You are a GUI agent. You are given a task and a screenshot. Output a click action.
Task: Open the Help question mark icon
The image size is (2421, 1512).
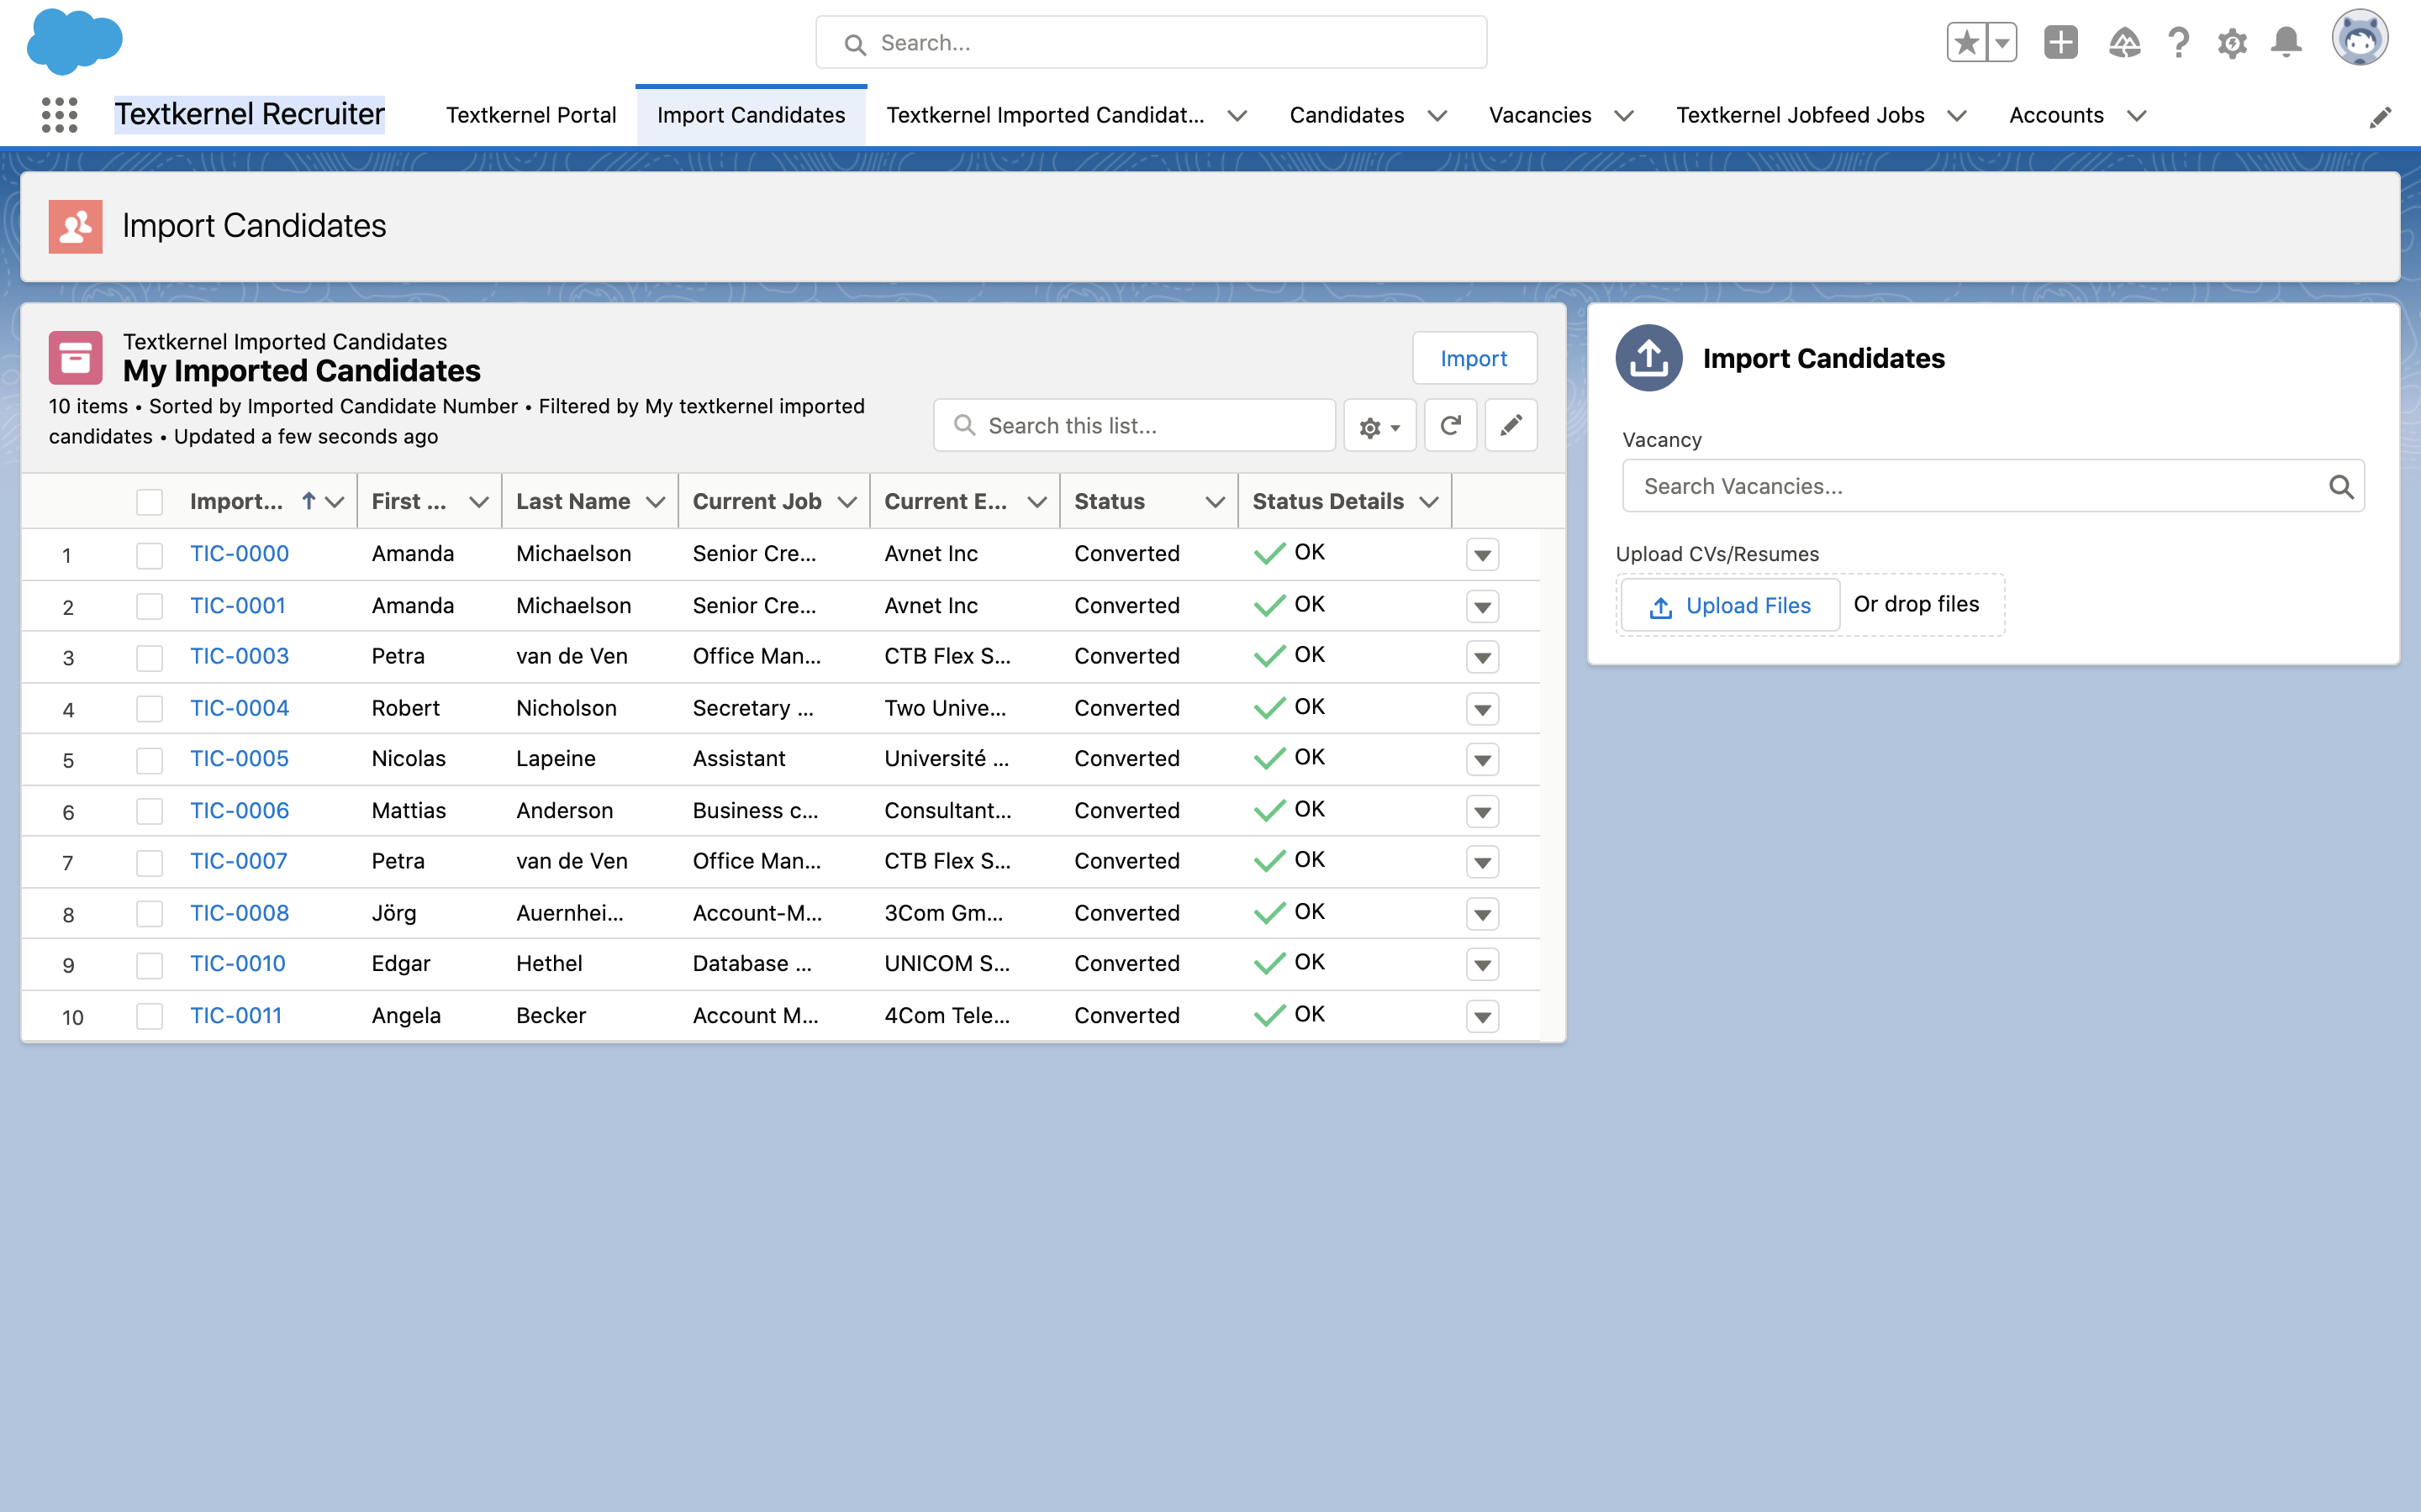[x=2179, y=42]
